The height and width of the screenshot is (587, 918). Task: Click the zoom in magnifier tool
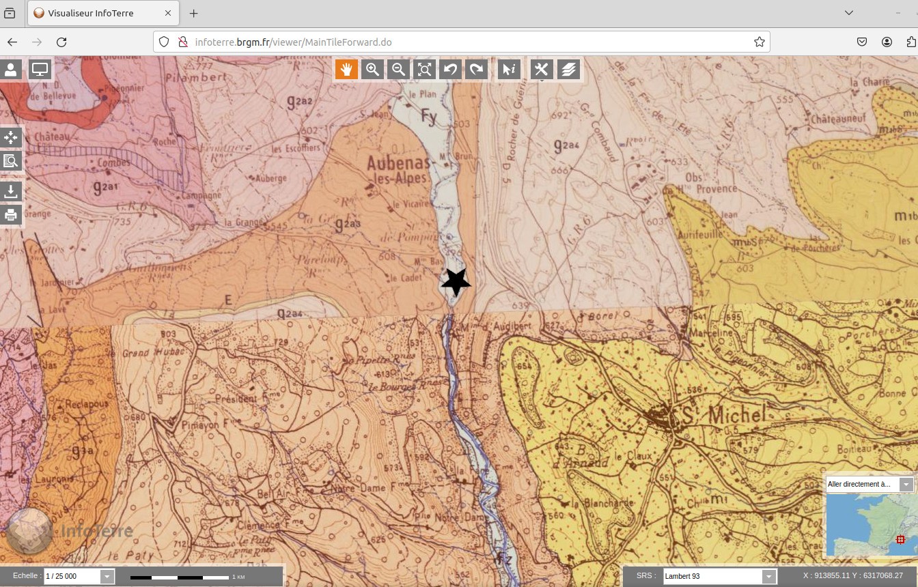pos(372,69)
